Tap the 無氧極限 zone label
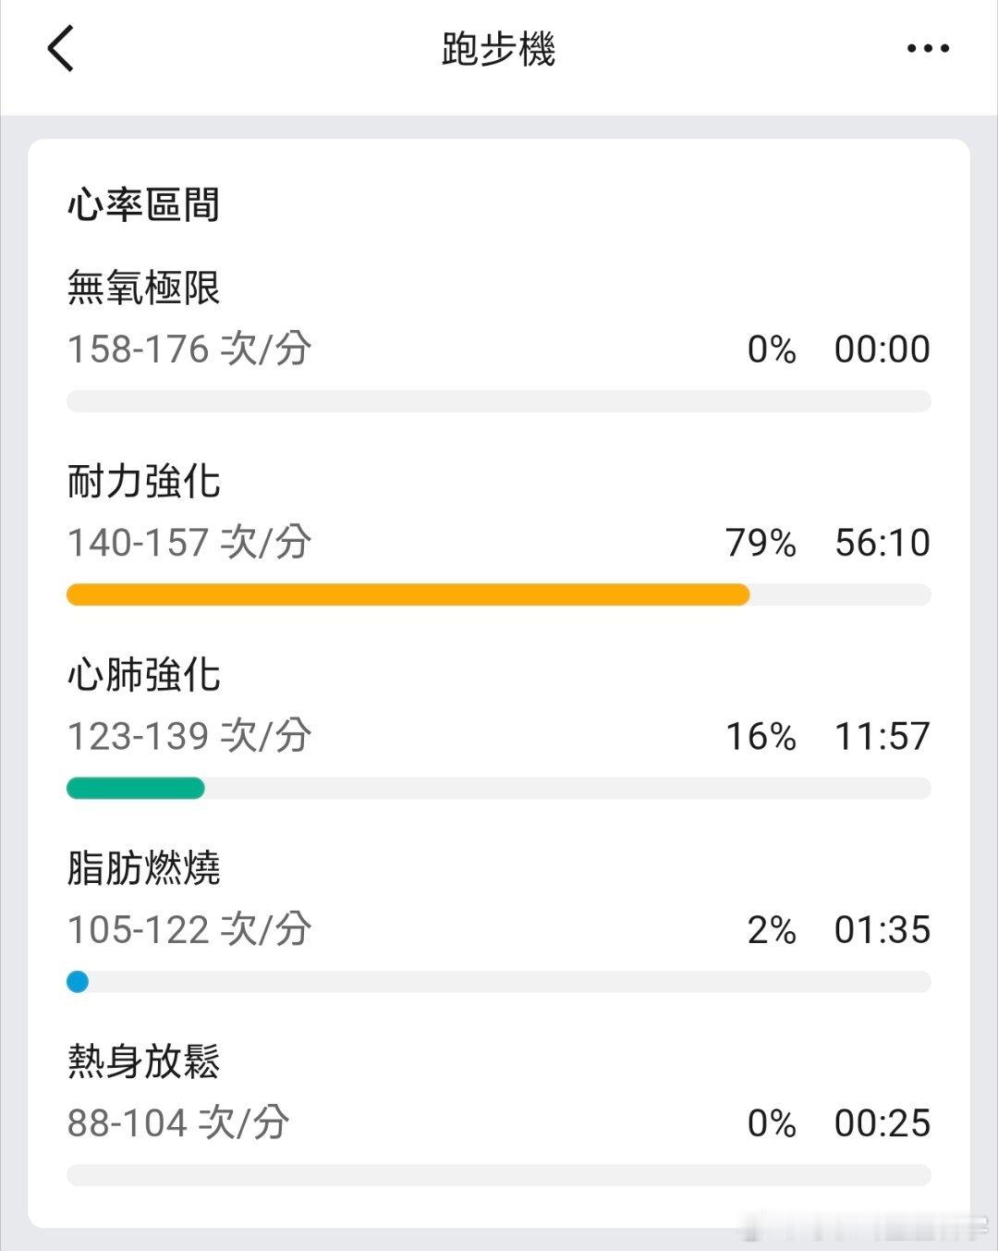This screenshot has height=1251, width=998. [x=143, y=288]
